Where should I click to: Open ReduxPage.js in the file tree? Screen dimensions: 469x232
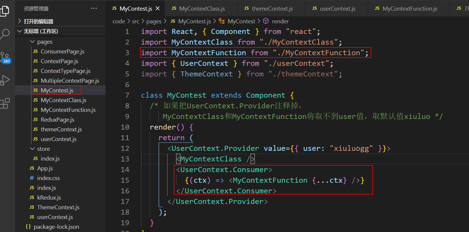tap(57, 120)
